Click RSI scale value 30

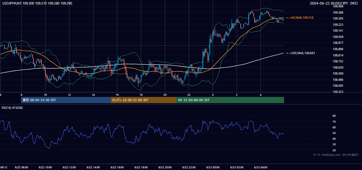coord(334,144)
